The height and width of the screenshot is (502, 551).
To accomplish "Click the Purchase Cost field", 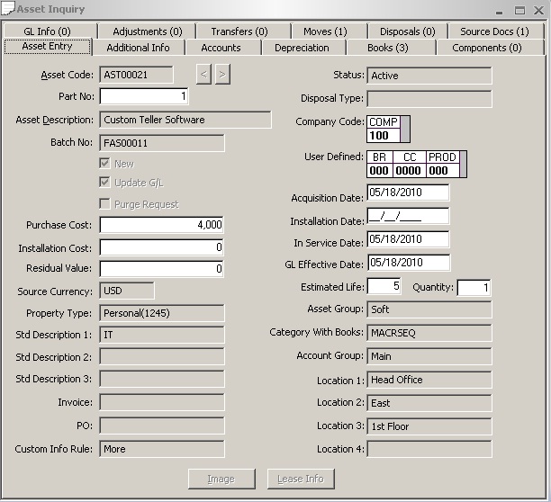I will [161, 225].
